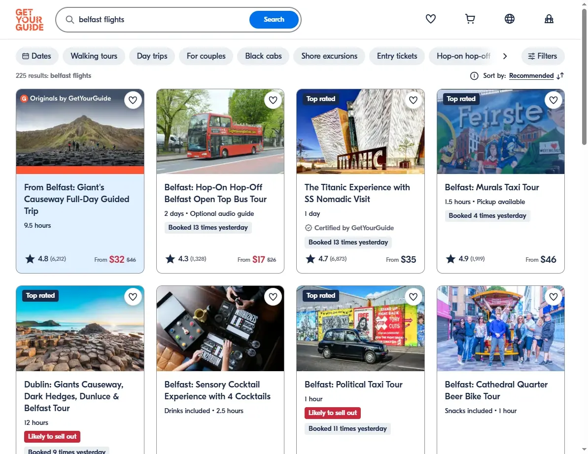Select the Walking tours chip
The height and width of the screenshot is (454, 588).
tap(94, 56)
